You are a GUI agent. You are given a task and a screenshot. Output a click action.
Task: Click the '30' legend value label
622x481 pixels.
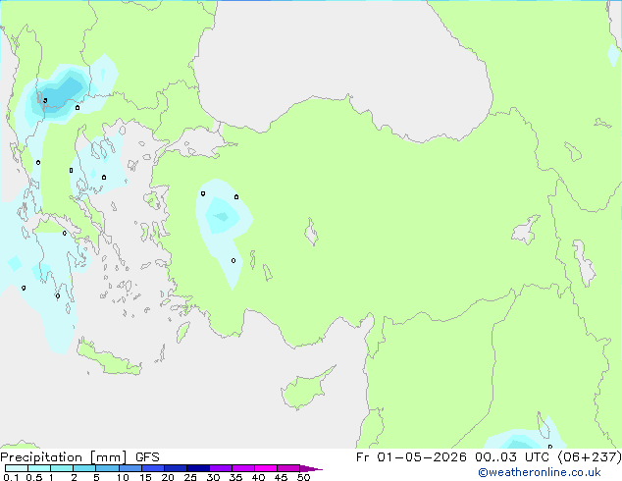213,477
